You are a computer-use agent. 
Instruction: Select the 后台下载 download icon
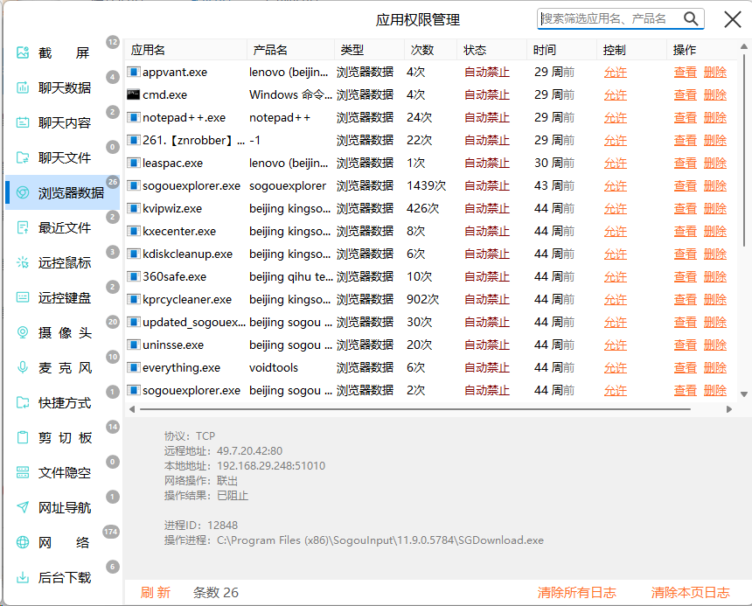coord(23,577)
